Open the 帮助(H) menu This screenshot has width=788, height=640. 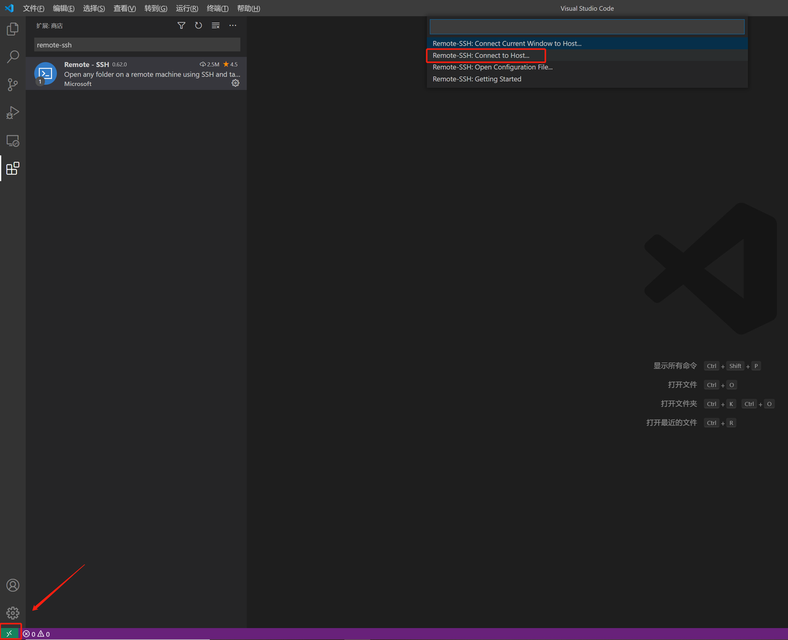(249, 9)
